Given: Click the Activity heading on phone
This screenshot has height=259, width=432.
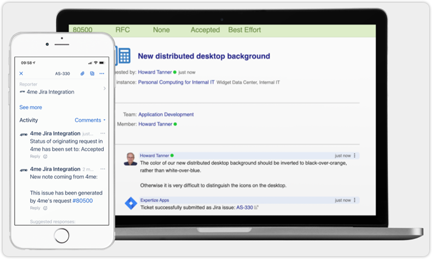Looking at the screenshot, I should (28, 120).
